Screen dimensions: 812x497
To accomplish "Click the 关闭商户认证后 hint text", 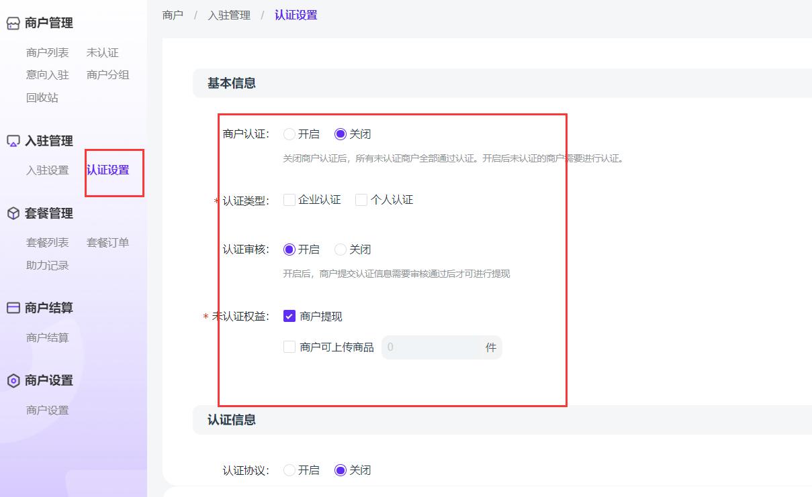I will 454,159.
